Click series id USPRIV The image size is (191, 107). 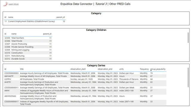coord(8,79)
